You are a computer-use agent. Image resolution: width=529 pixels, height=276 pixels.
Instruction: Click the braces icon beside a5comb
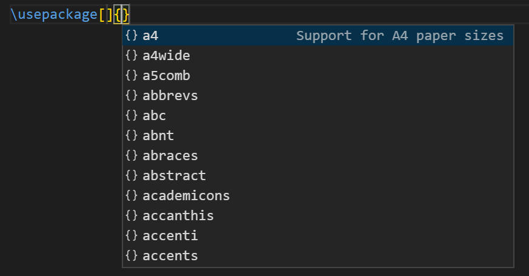(x=131, y=76)
